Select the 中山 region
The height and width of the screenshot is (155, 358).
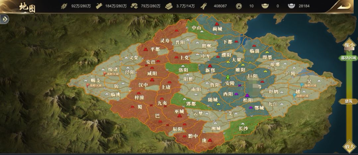click(x=196, y=28)
